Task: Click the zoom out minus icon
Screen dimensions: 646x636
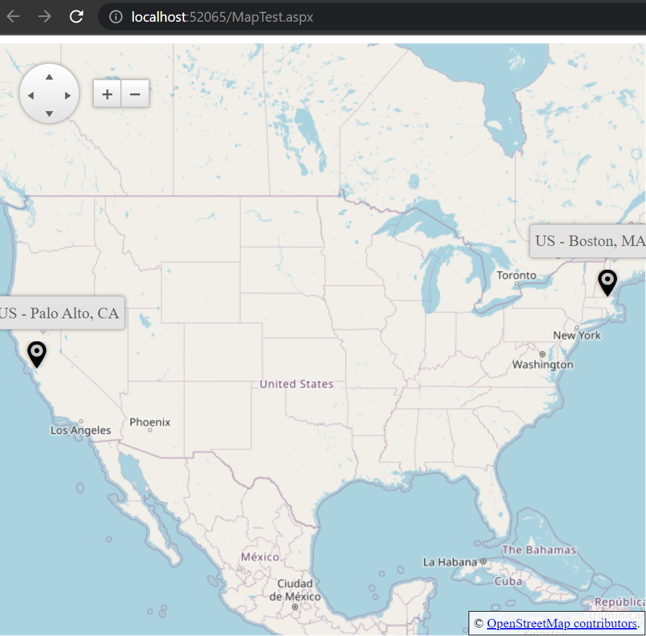Action: point(135,93)
